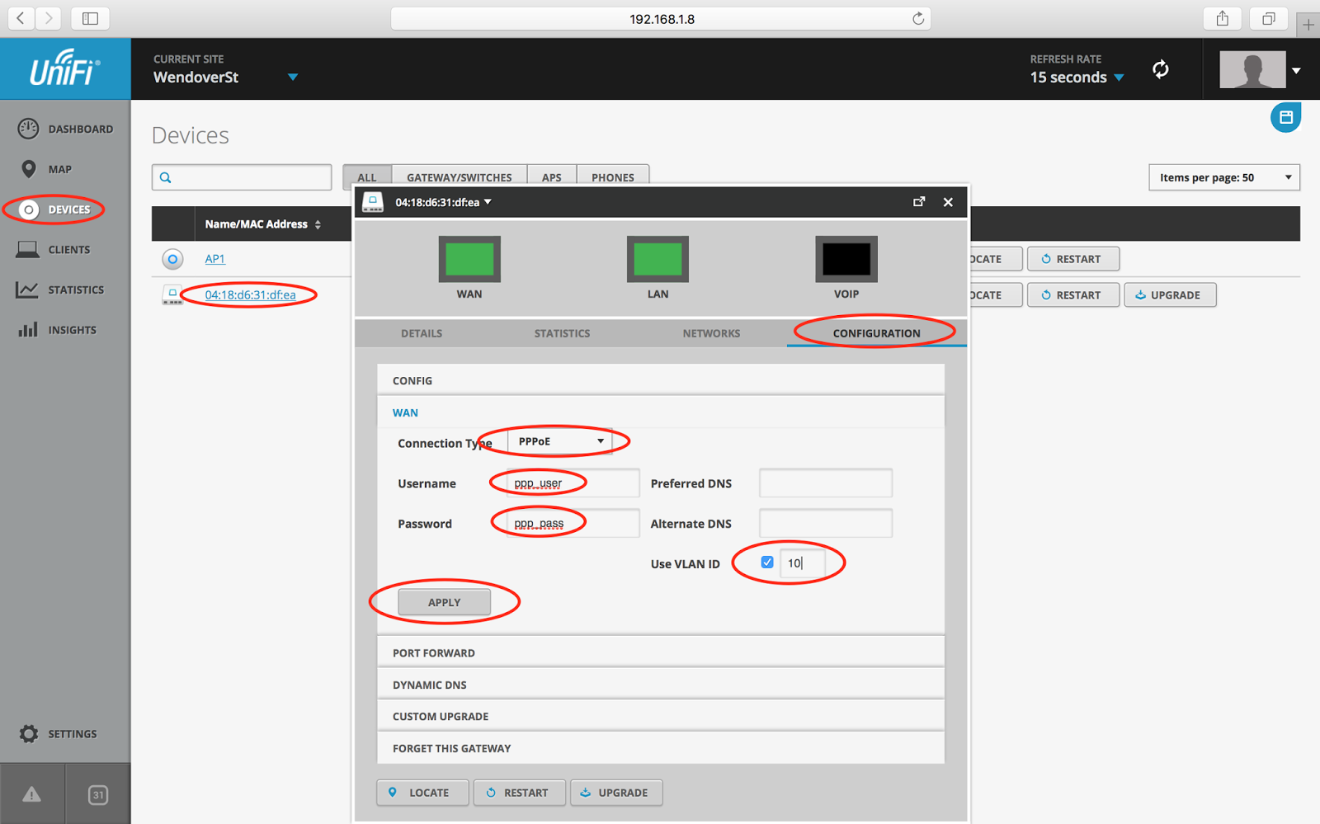Pop out the device panel to a window

(x=919, y=202)
